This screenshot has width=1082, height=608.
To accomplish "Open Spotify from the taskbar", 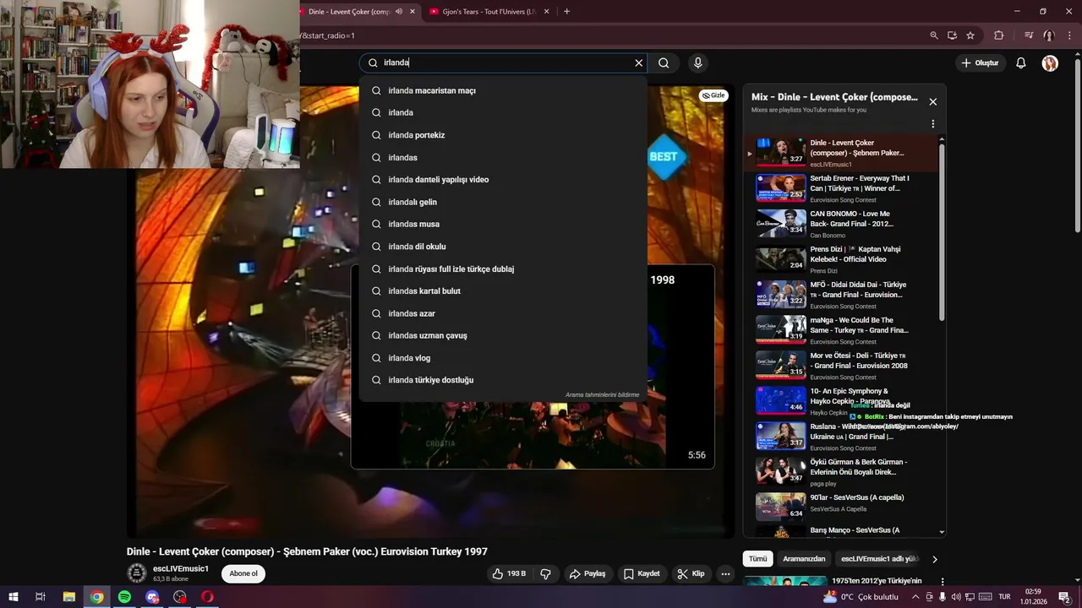I will pyautogui.click(x=124, y=597).
